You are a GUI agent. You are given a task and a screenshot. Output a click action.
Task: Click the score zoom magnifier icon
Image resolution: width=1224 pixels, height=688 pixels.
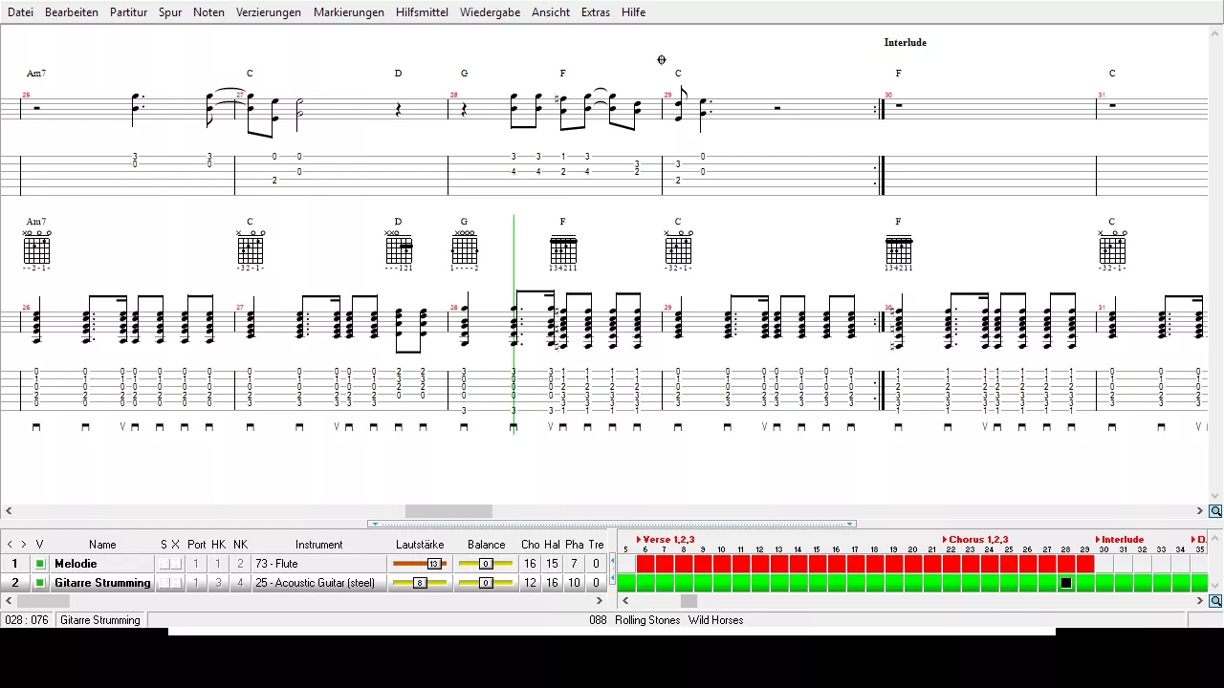click(x=1215, y=511)
